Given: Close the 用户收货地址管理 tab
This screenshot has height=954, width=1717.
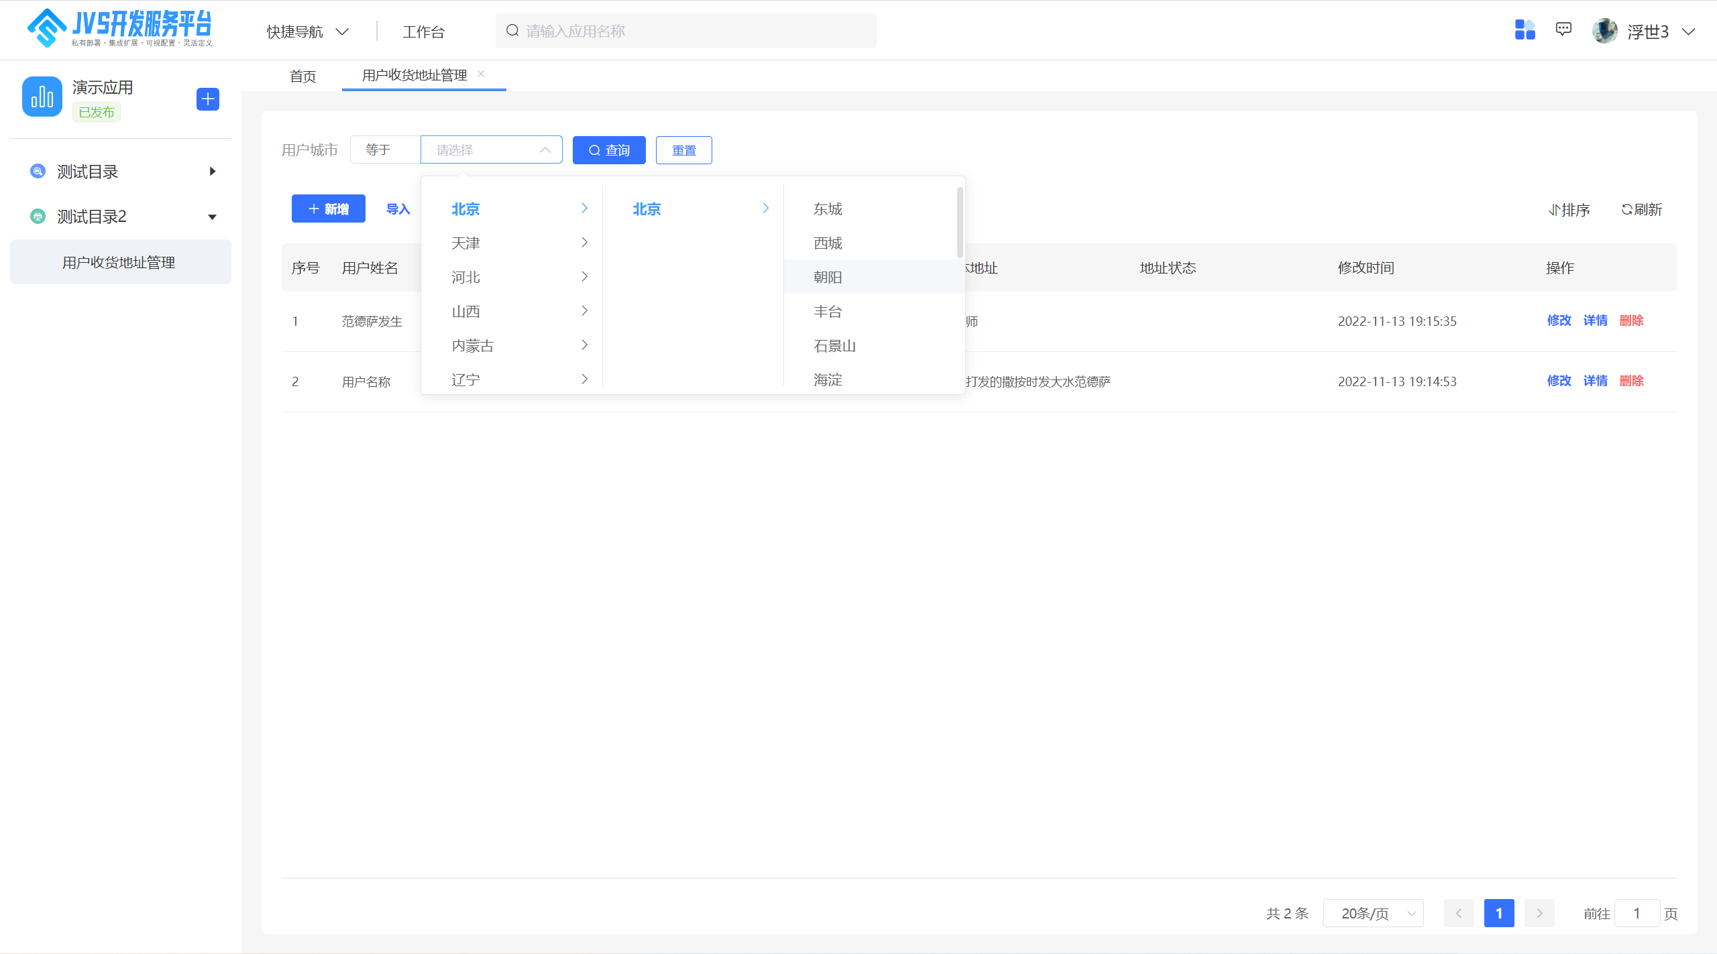Looking at the screenshot, I should coord(481,74).
